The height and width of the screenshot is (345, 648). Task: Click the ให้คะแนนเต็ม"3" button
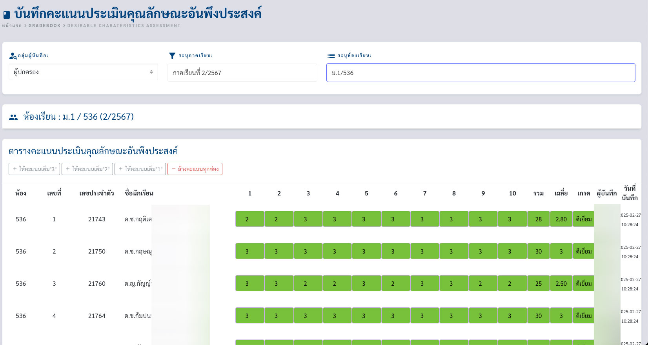35,169
